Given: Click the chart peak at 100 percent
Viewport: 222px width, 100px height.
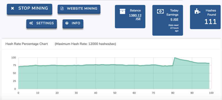Looking at the screenshot, I should click(175, 57).
